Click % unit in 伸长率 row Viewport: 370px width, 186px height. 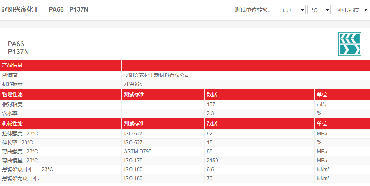click(x=319, y=142)
